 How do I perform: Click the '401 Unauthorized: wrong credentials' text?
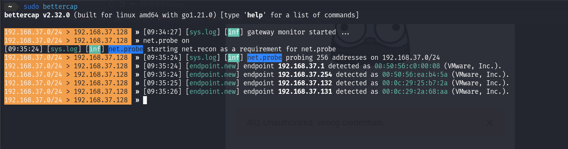click(315, 123)
